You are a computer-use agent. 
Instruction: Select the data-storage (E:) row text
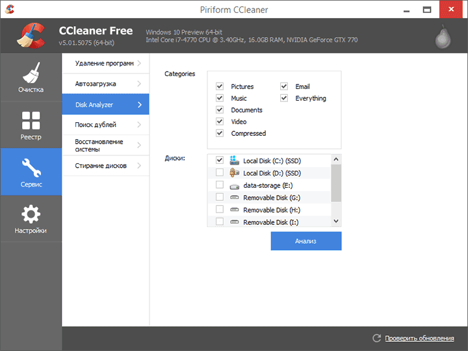268,185
